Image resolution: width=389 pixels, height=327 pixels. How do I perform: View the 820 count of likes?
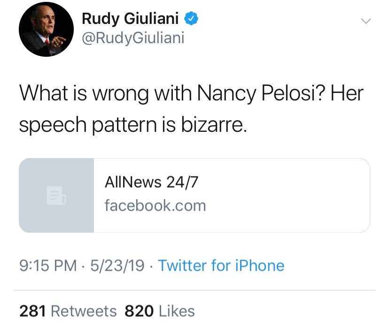(140, 311)
